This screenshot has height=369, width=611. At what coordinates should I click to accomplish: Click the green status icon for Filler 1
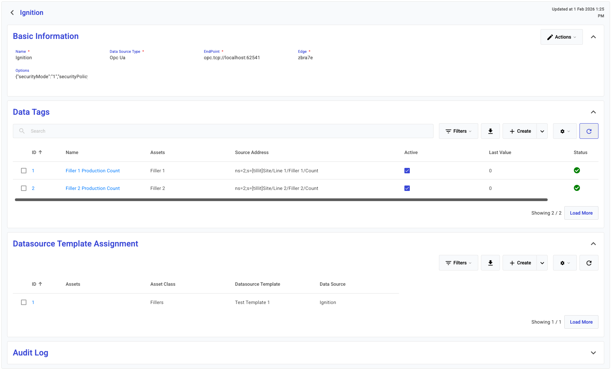point(576,171)
